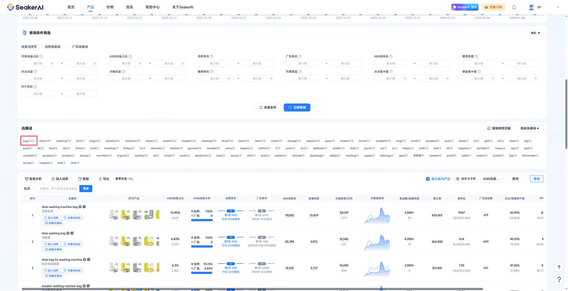Open the 降序 sort order dropdown
The image size is (568, 291).
click(x=518, y=179)
